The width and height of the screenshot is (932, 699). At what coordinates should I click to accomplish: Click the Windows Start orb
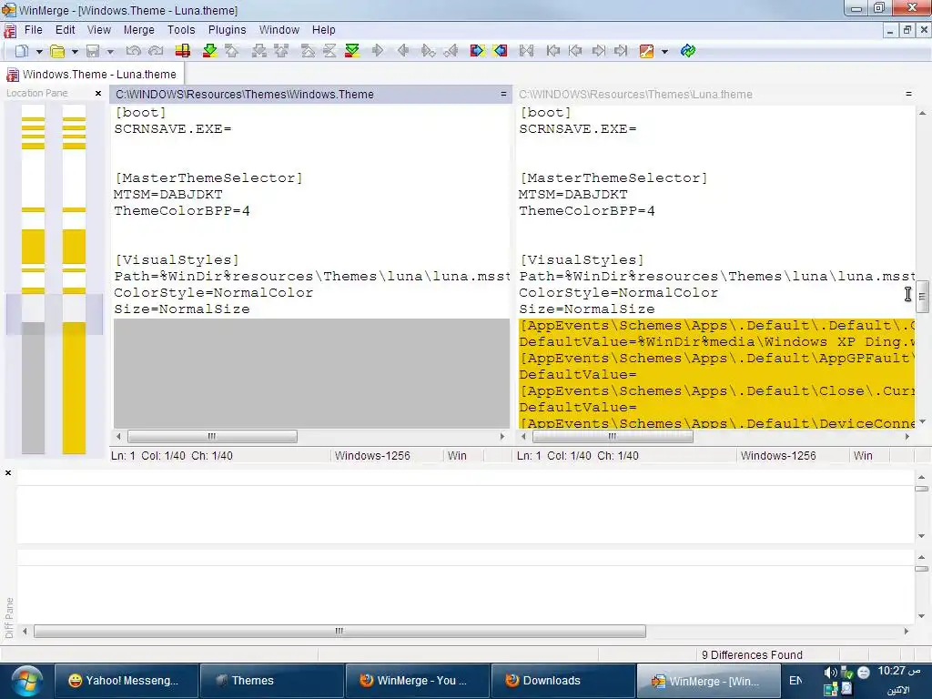point(26,681)
